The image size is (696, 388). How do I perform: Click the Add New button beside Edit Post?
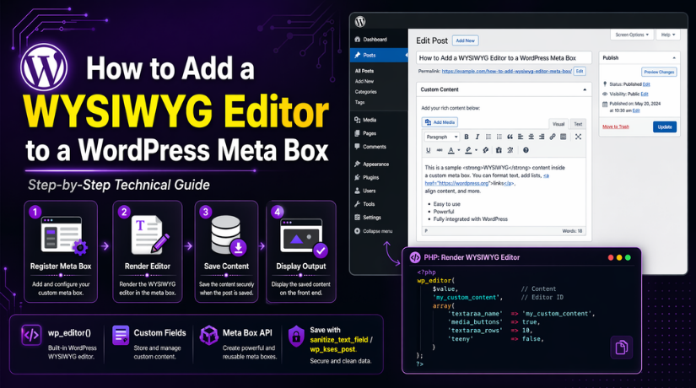point(465,40)
